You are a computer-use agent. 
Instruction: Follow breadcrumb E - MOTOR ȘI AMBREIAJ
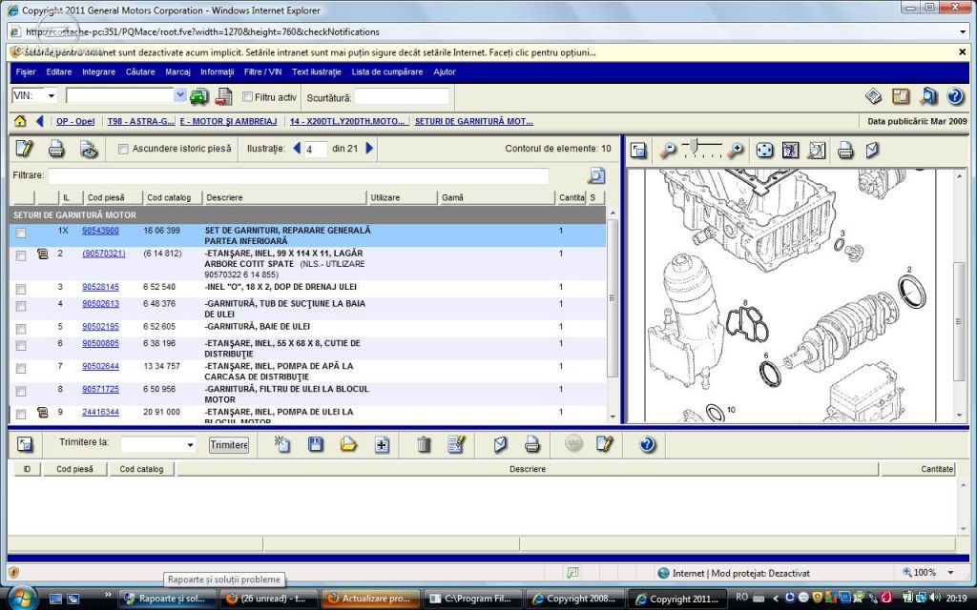click(x=228, y=121)
